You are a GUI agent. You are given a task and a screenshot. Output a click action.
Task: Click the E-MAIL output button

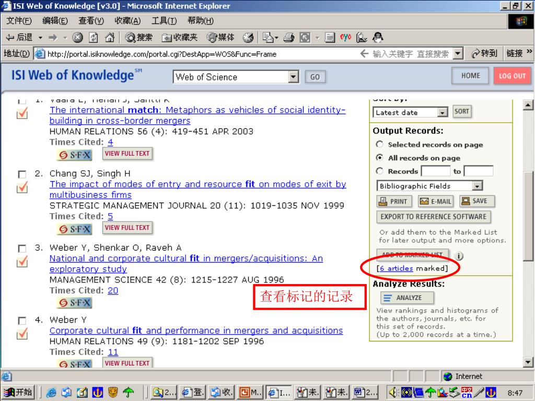436,201
